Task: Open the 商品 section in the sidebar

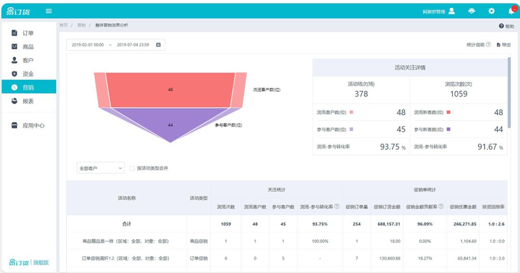Action: (x=28, y=47)
